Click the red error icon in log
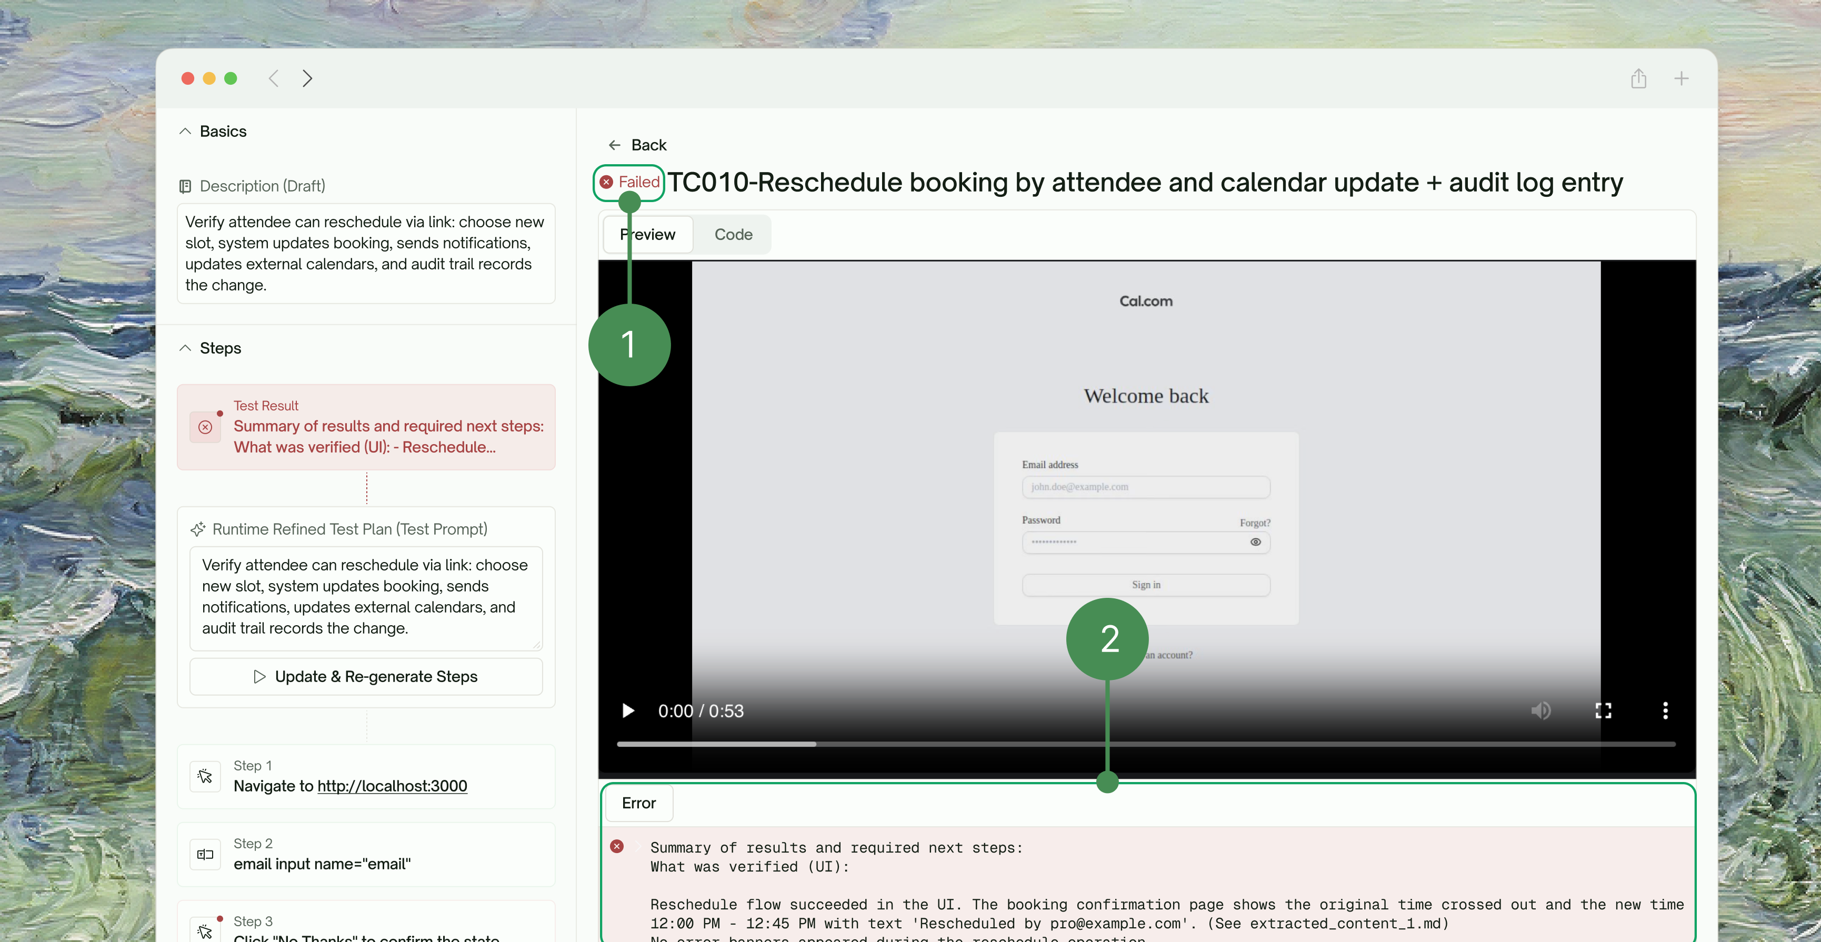Viewport: 1821px width, 942px height. pos(617,847)
